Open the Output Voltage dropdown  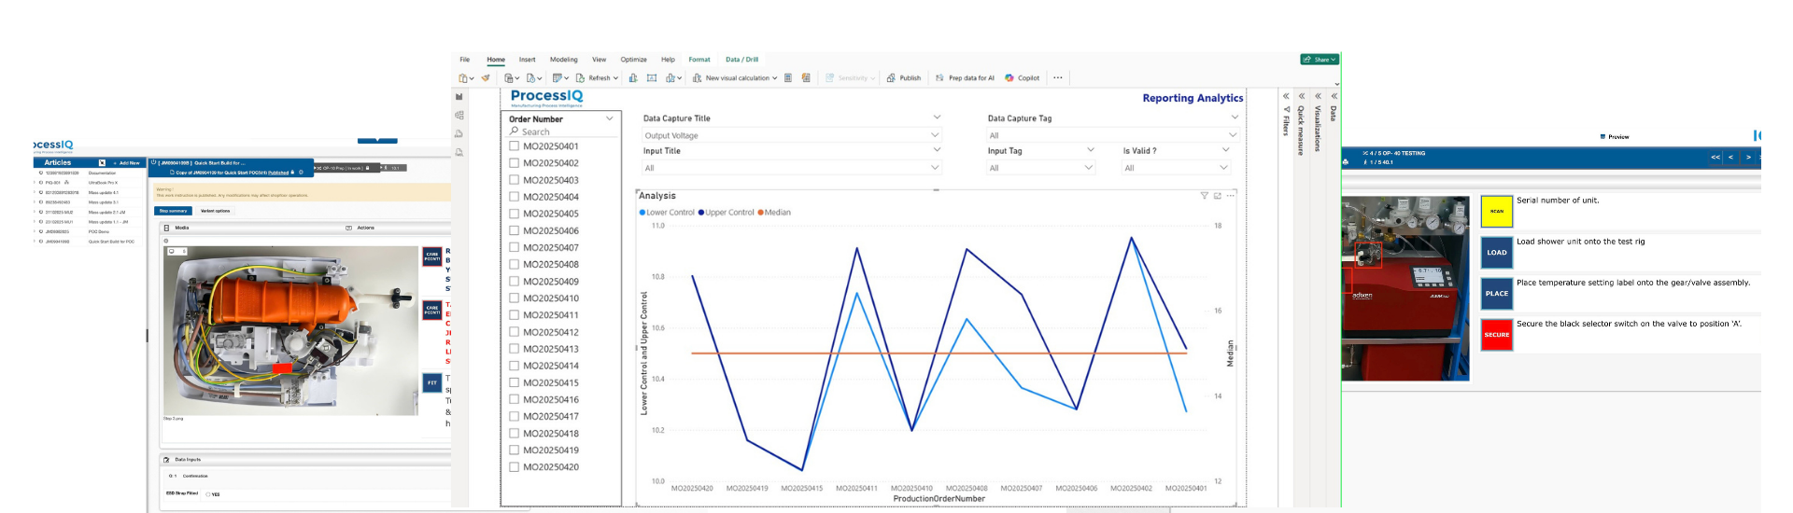tap(935, 135)
